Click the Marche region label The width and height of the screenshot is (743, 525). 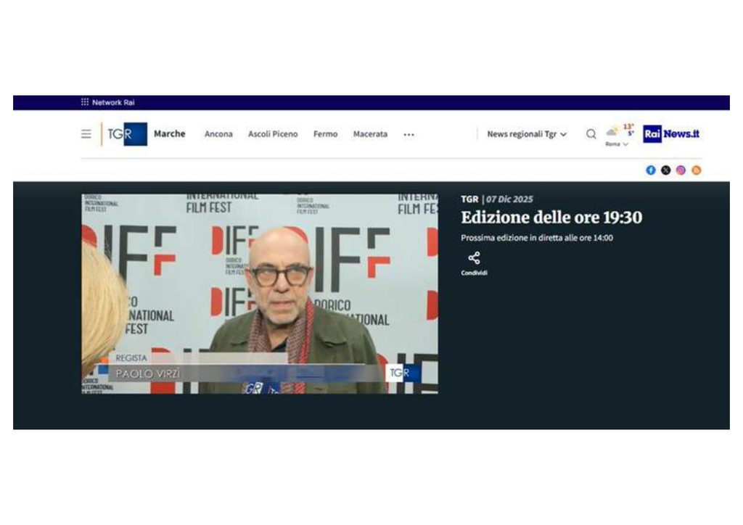point(169,133)
